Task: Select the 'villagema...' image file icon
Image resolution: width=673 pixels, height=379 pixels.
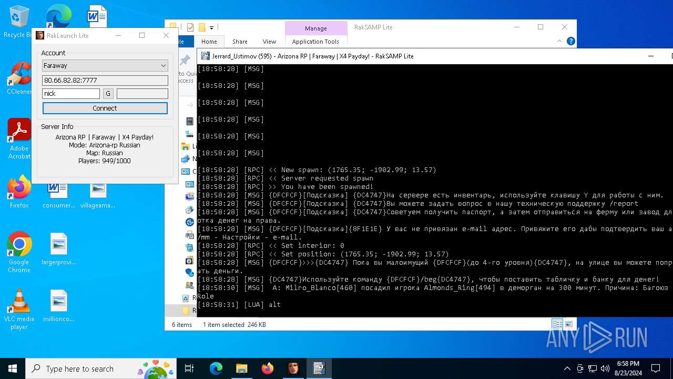Action: [98, 195]
